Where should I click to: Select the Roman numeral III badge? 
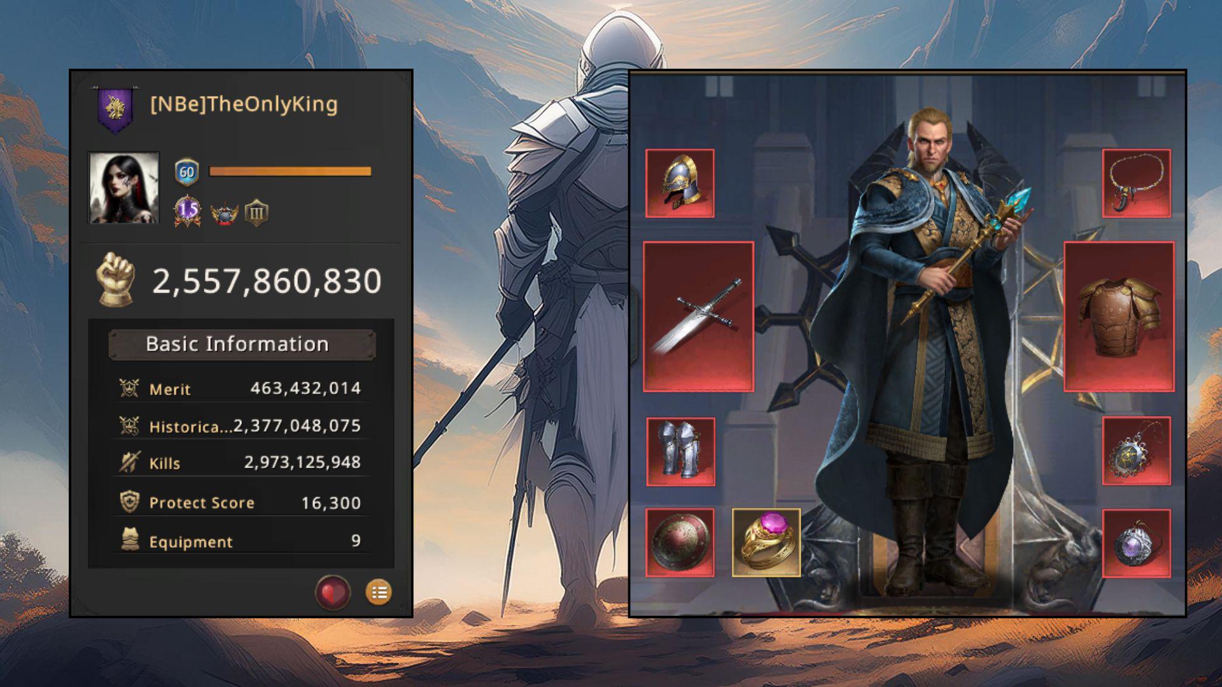click(256, 213)
